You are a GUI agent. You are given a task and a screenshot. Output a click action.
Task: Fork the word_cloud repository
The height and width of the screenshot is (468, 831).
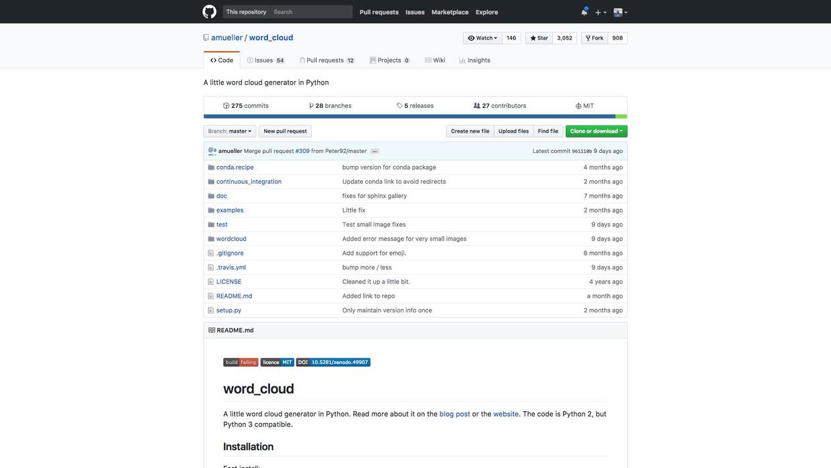click(x=594, y=38)
